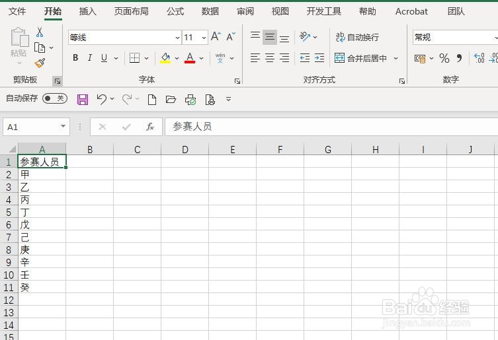Apply red font color A
Image resolution: width=498 pixels, height=340 pixels.
click(190, 58)
